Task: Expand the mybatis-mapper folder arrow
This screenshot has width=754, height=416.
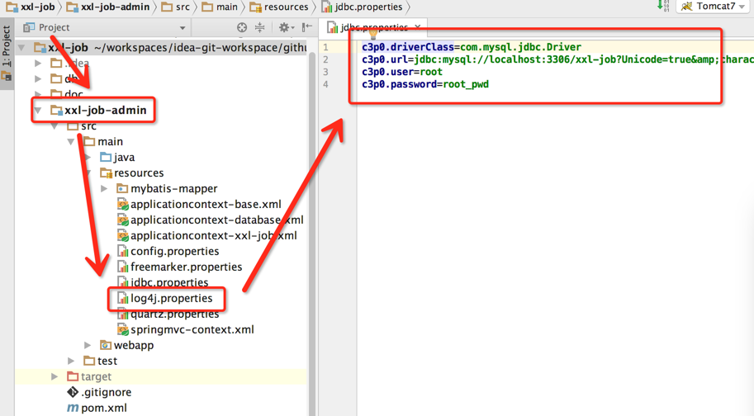Action: point(104,188)
